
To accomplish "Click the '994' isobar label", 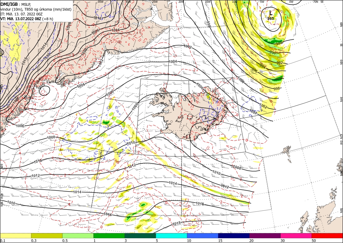I will point(263,66).
